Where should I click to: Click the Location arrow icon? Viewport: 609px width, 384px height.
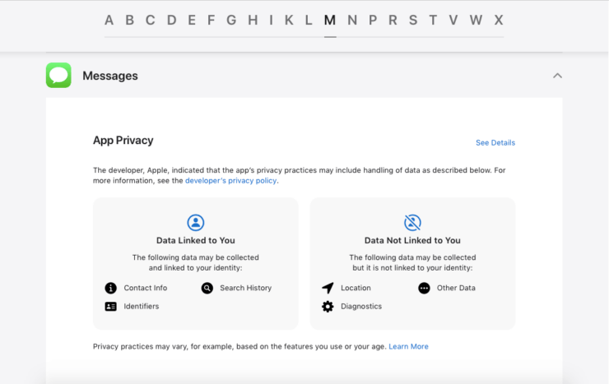(x=328, y=288)
